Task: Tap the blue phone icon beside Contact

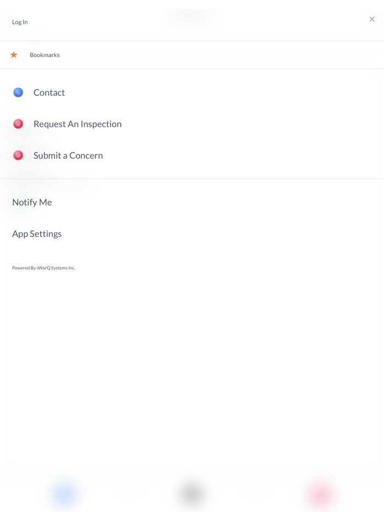Action: (18, 93)
